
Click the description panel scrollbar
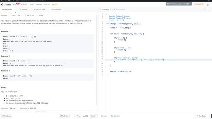(x=97, y=60)
